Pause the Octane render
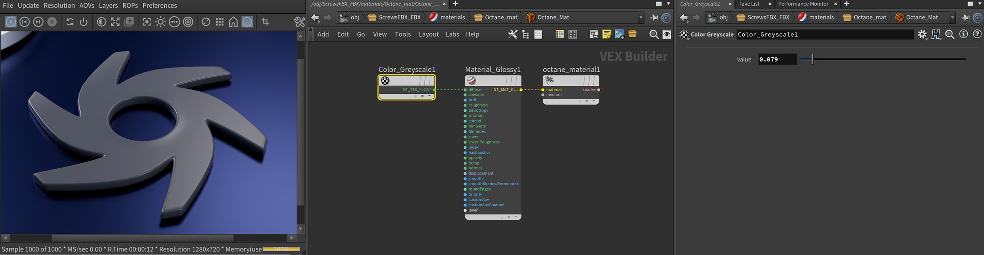984x255 pixels. 52,22
